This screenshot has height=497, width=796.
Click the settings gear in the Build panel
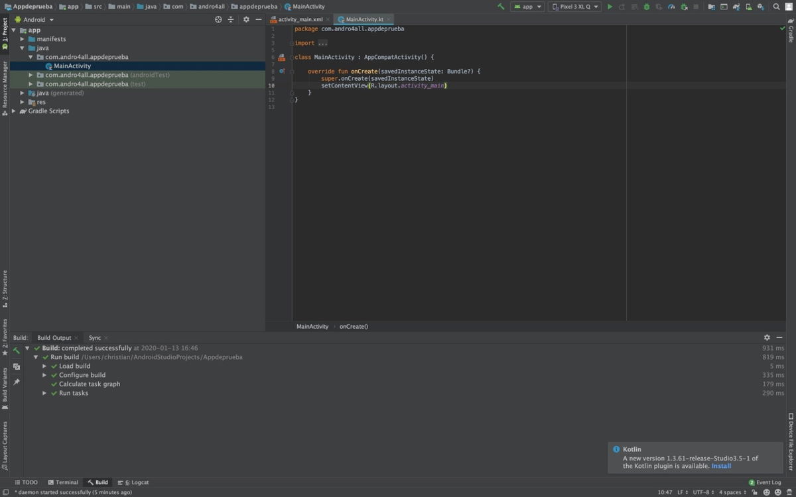pyautogui.click(x=767, y=337)
